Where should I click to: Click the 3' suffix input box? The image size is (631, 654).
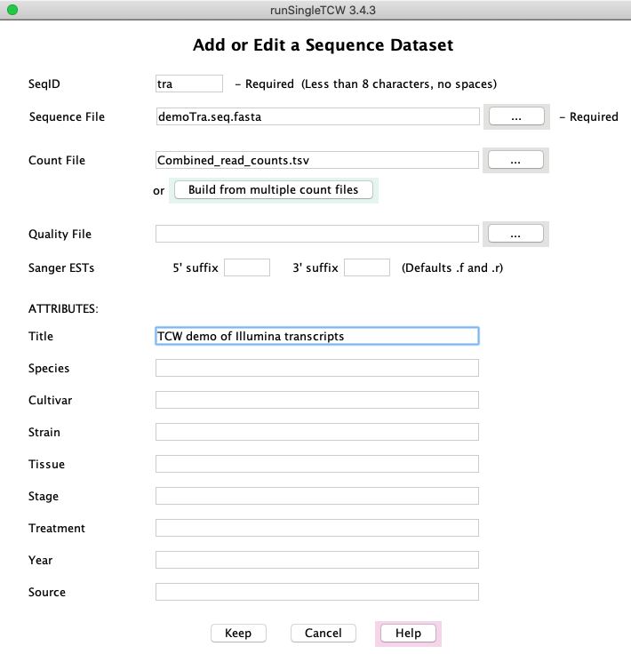coord(366,267)
